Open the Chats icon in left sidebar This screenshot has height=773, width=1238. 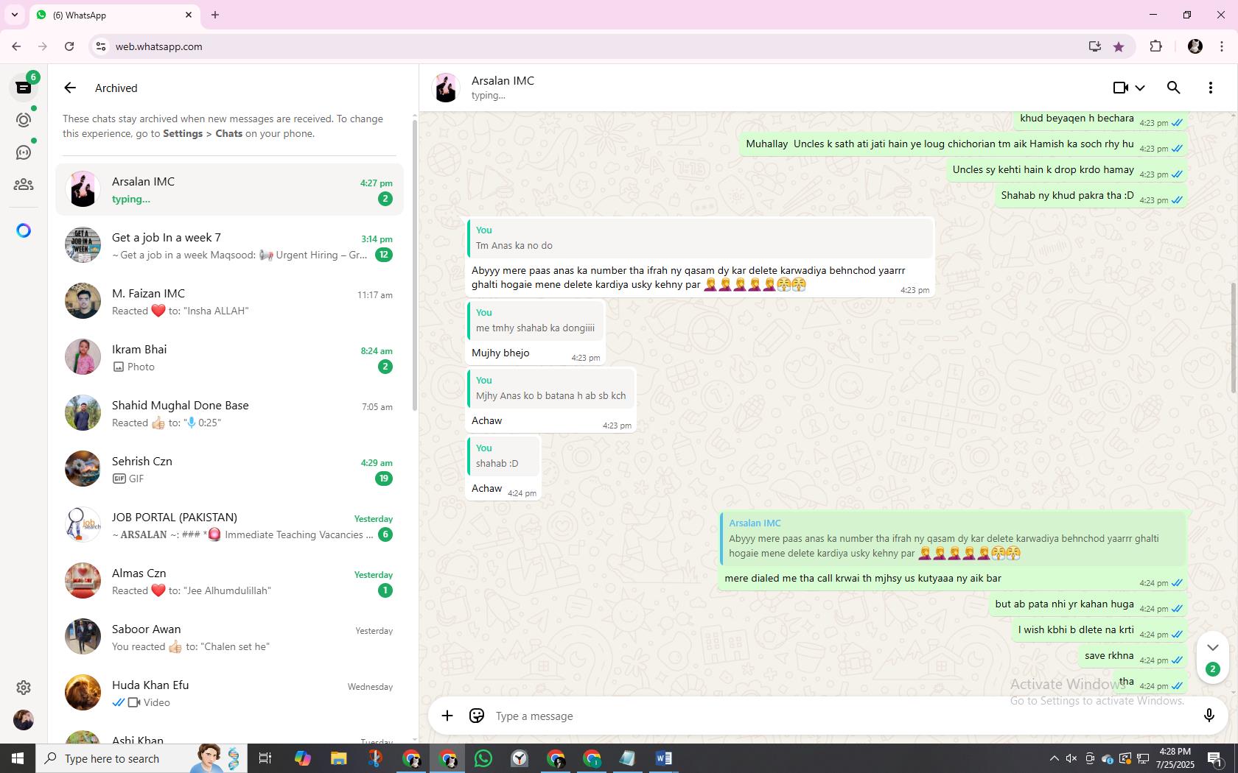click(x=24, y=88)
